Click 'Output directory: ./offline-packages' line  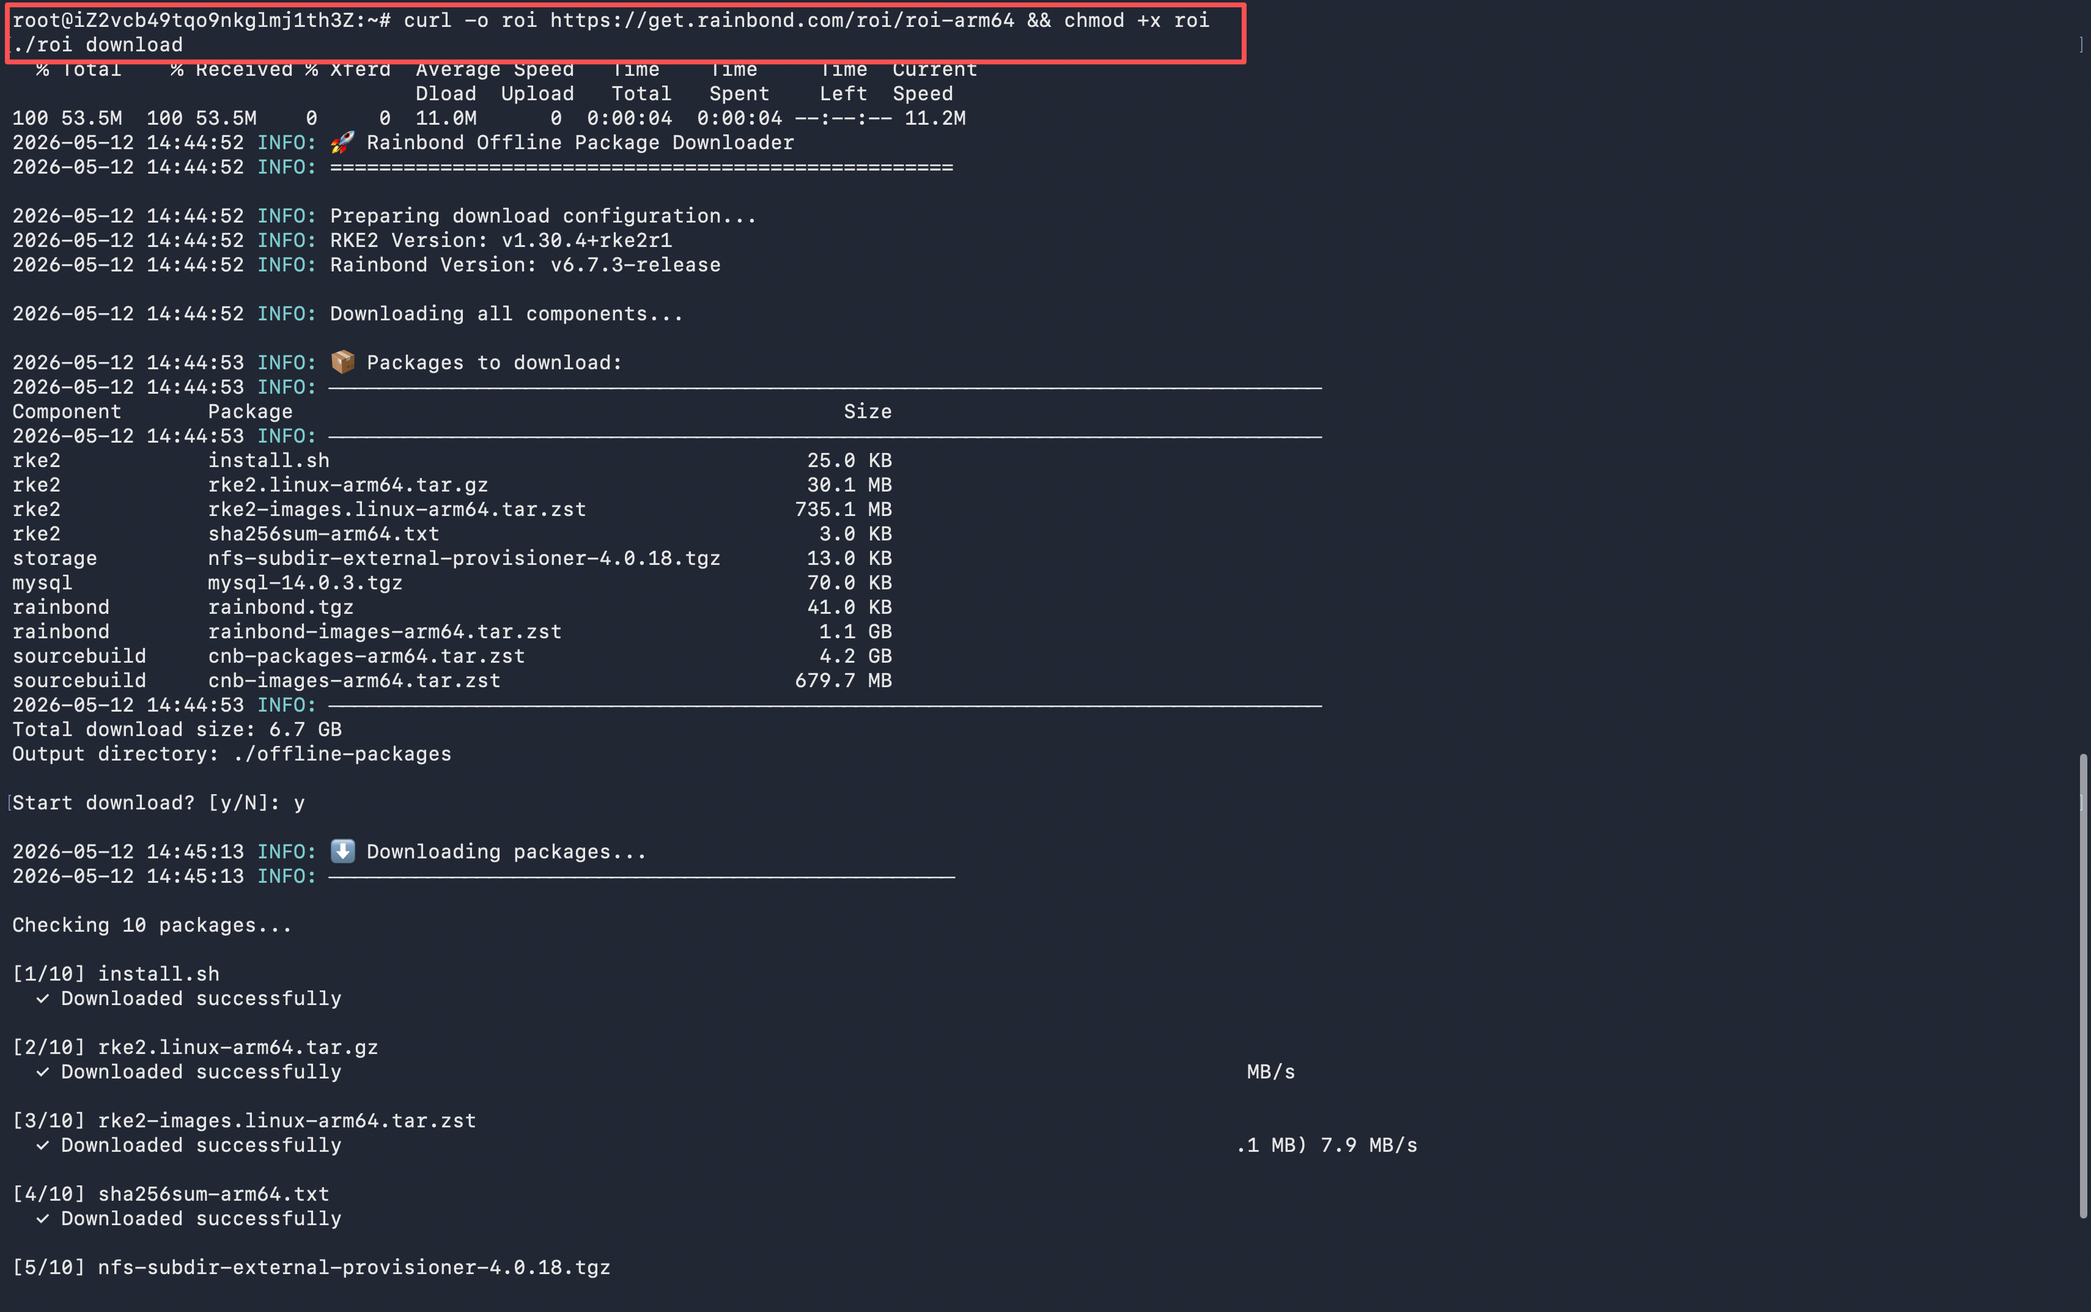tap(232, 754)
